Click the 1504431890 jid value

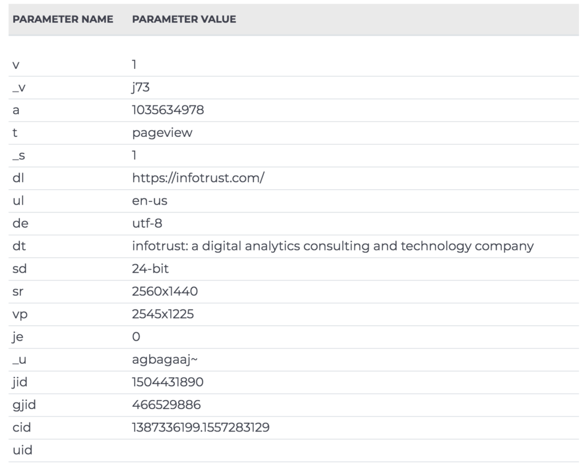[168, 382]
